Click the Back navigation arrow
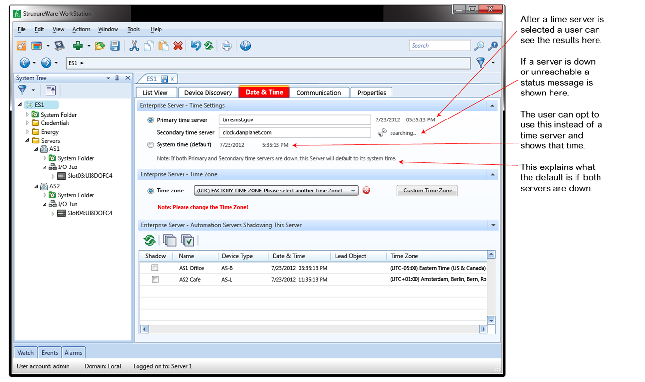Image resolution: width=645 pixels, height=382 pixels. pyautogui.click(x=25, y=63)
